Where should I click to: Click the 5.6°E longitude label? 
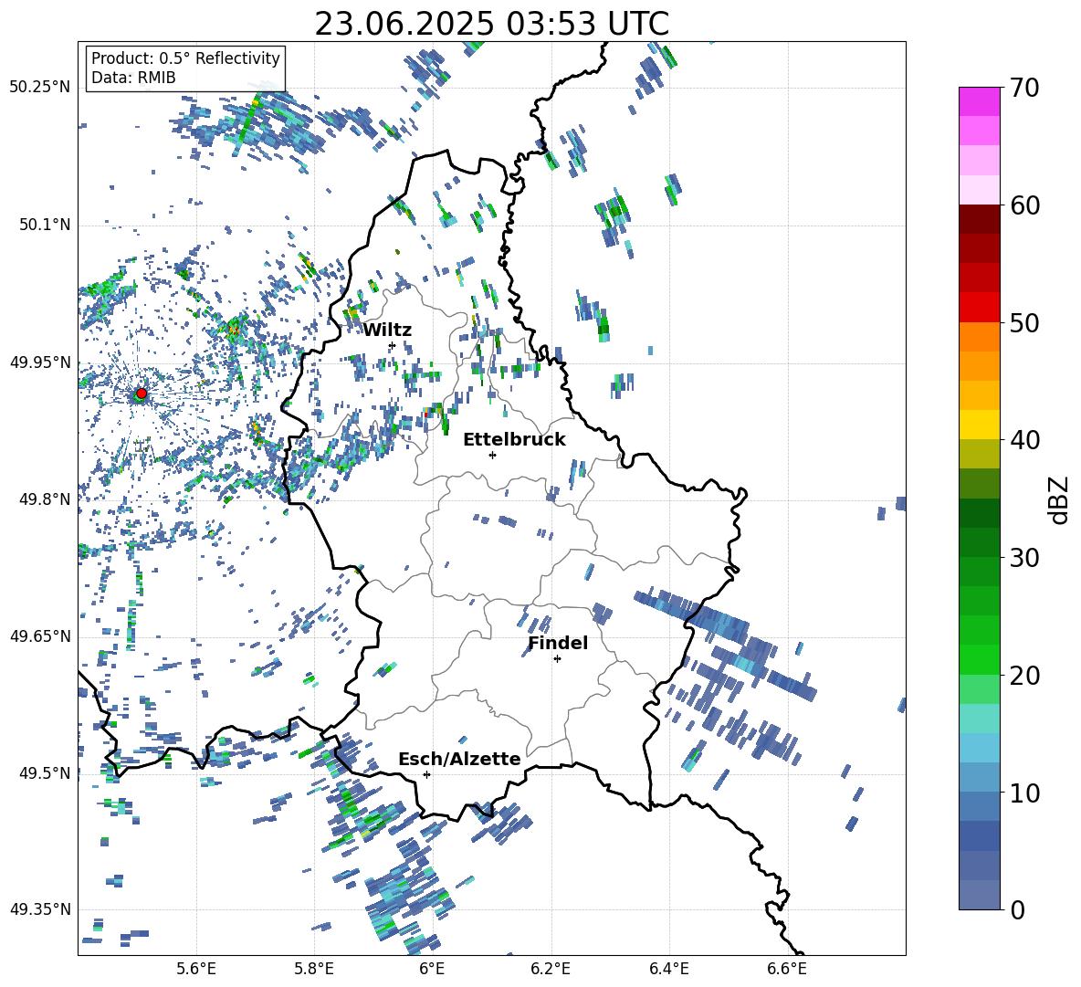click(x=196, y=969)
